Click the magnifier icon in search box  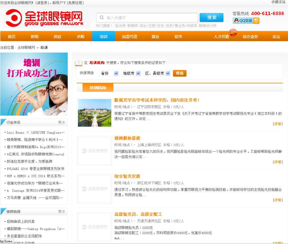click(x=102, y=17)
